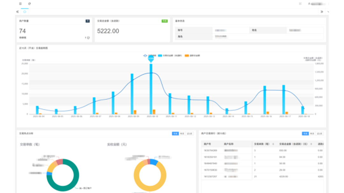The width and height of the screenshot is (344, 193).
Task: Select 近1天 in merchant ranking panel
Action: point(320,134)
